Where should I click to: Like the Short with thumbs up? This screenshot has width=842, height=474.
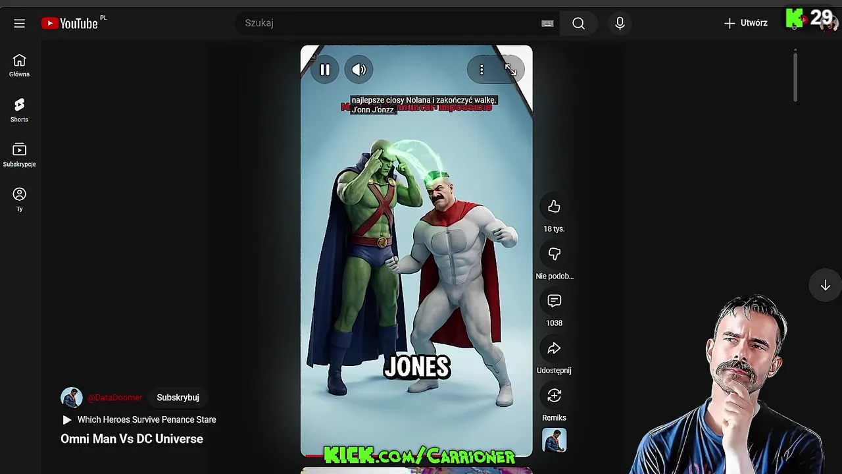pos(554,207)
